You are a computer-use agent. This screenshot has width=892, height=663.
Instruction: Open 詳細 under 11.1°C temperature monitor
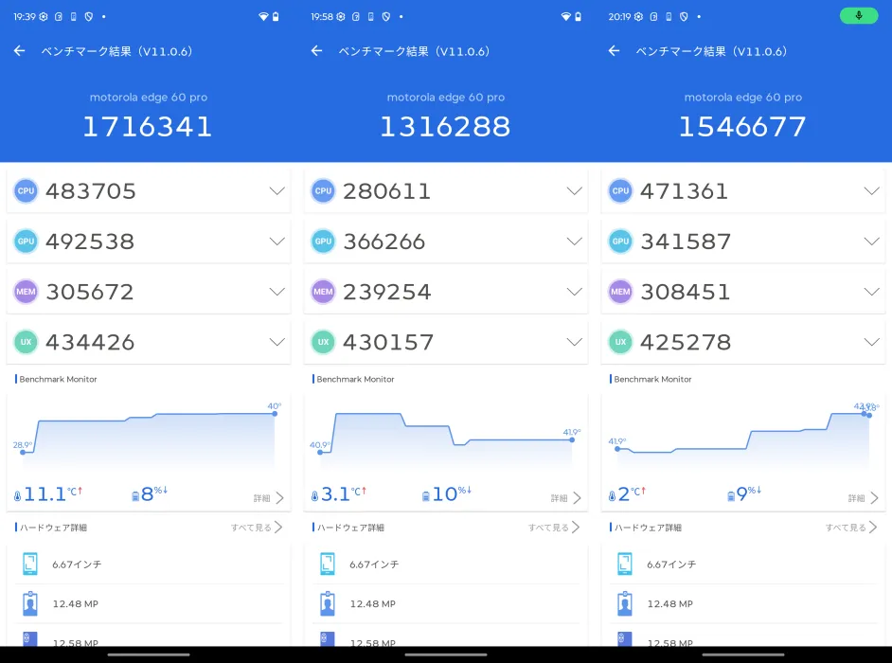(269, 498)
